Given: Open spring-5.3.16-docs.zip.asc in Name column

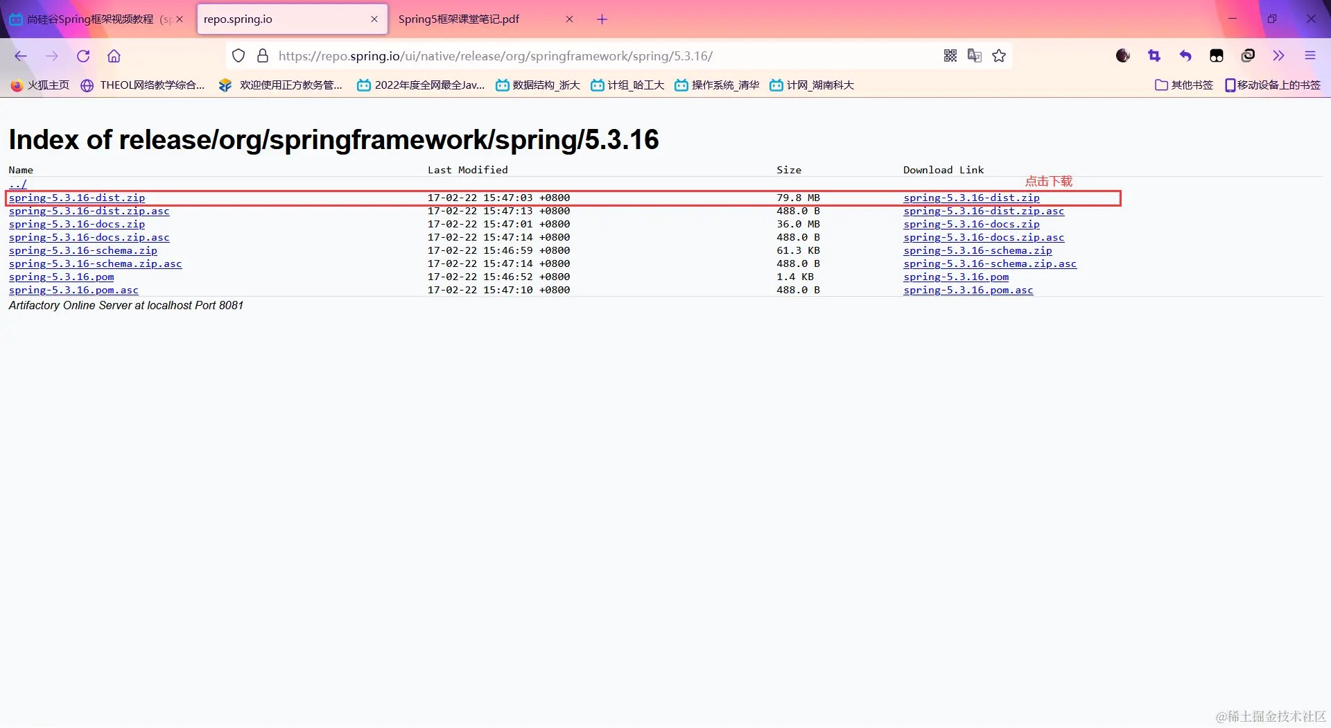Looking at the screenshot, I should 89,237.
